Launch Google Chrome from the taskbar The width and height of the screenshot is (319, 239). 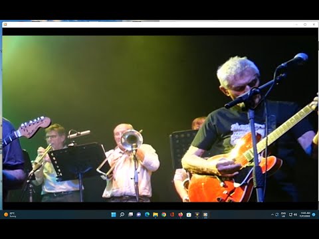click(163, 214)
